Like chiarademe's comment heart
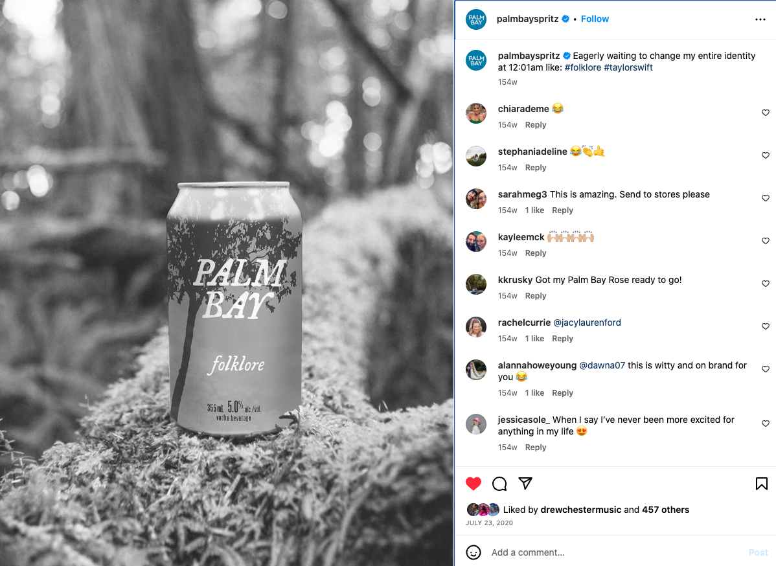The width and height of the screenshot is (776, 566). click(x=765, y=113)
